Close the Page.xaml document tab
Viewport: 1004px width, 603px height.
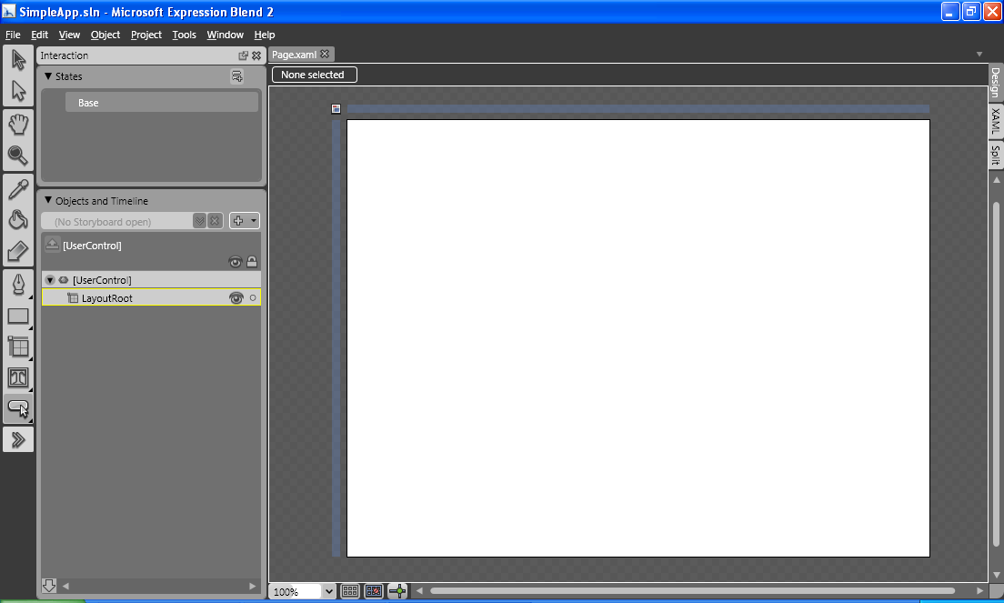[x=325, y=54]
